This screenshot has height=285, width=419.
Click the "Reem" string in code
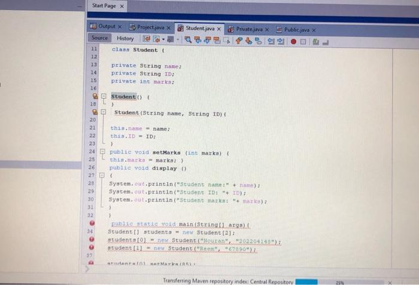pos(207,249)
